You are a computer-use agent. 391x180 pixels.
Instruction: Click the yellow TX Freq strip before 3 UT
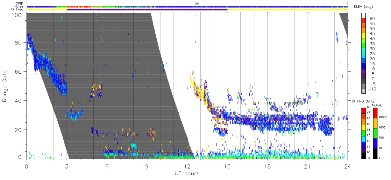47,10
